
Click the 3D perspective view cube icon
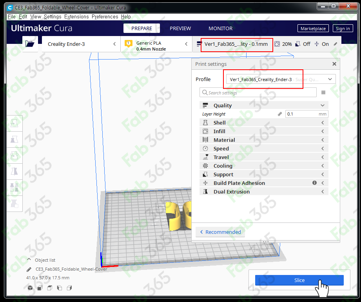[x=30, y=288]
